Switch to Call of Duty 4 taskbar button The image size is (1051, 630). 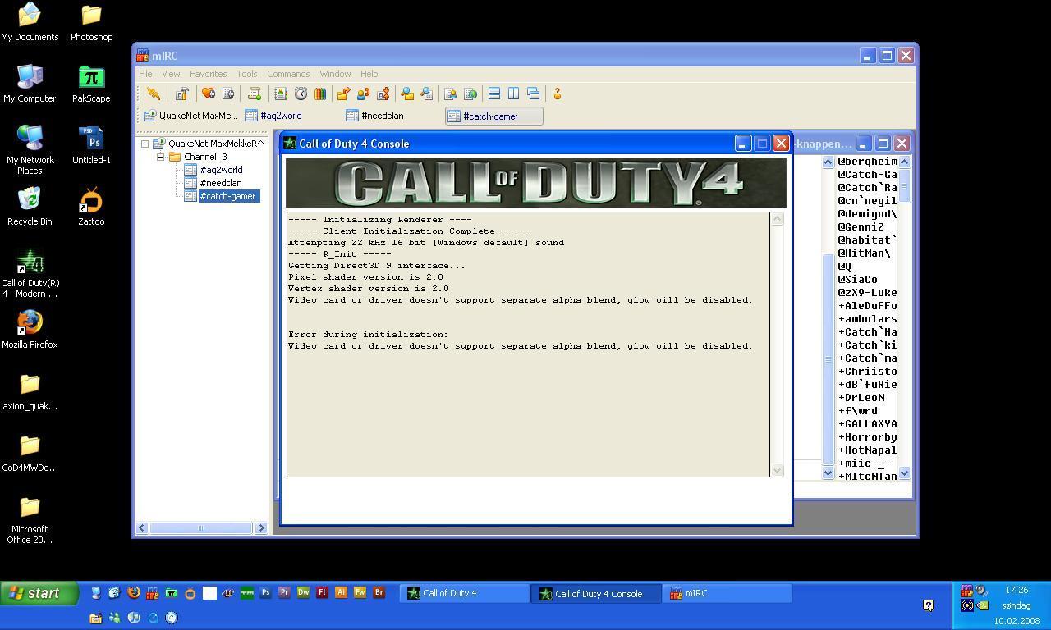coord(465,593)
